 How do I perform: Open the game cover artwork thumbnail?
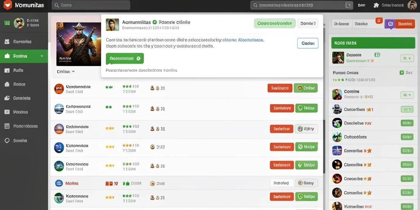pyautogui.click(x=78, y=44)
